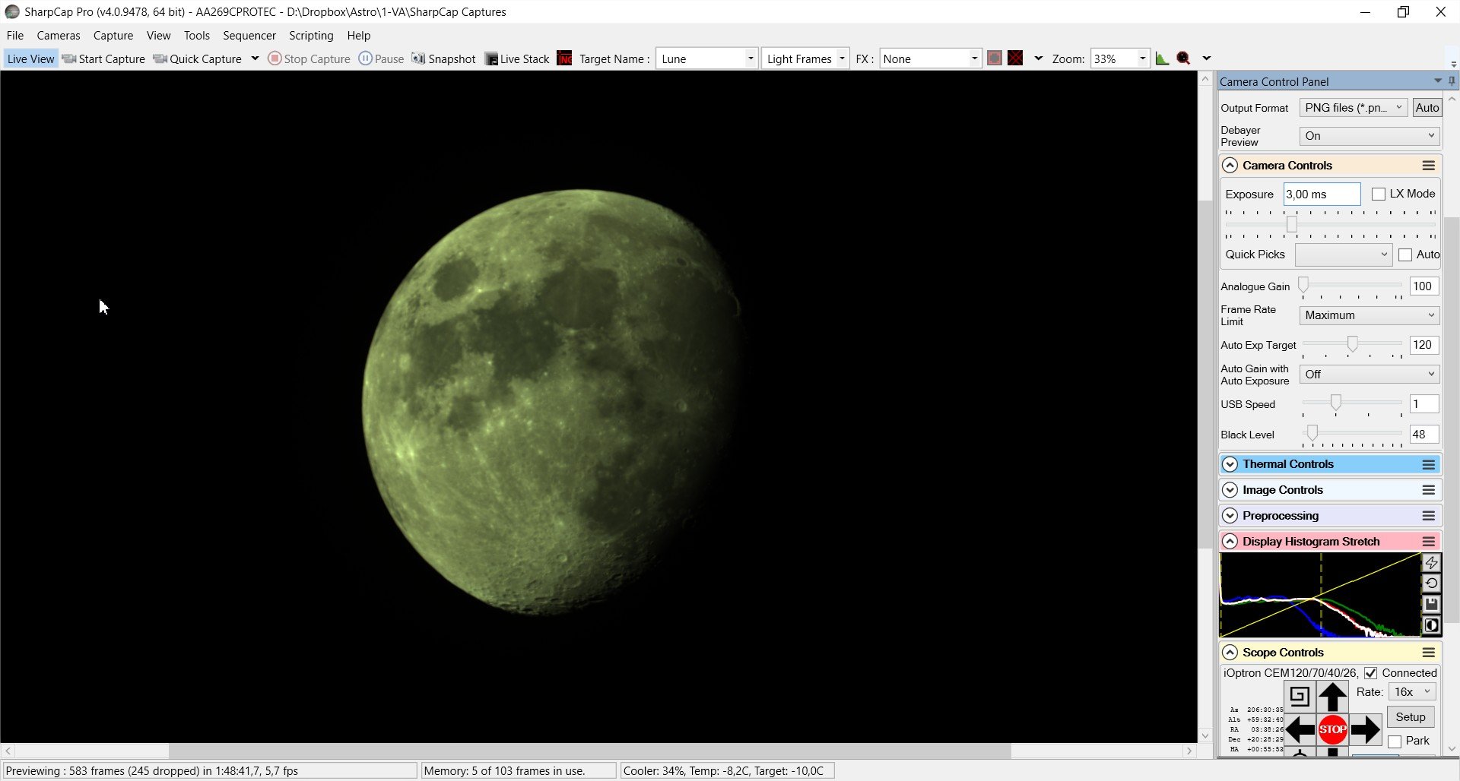The image size is (1460, 781).
Task: Click the red zoom magnifier icon
Action: 1183,58
